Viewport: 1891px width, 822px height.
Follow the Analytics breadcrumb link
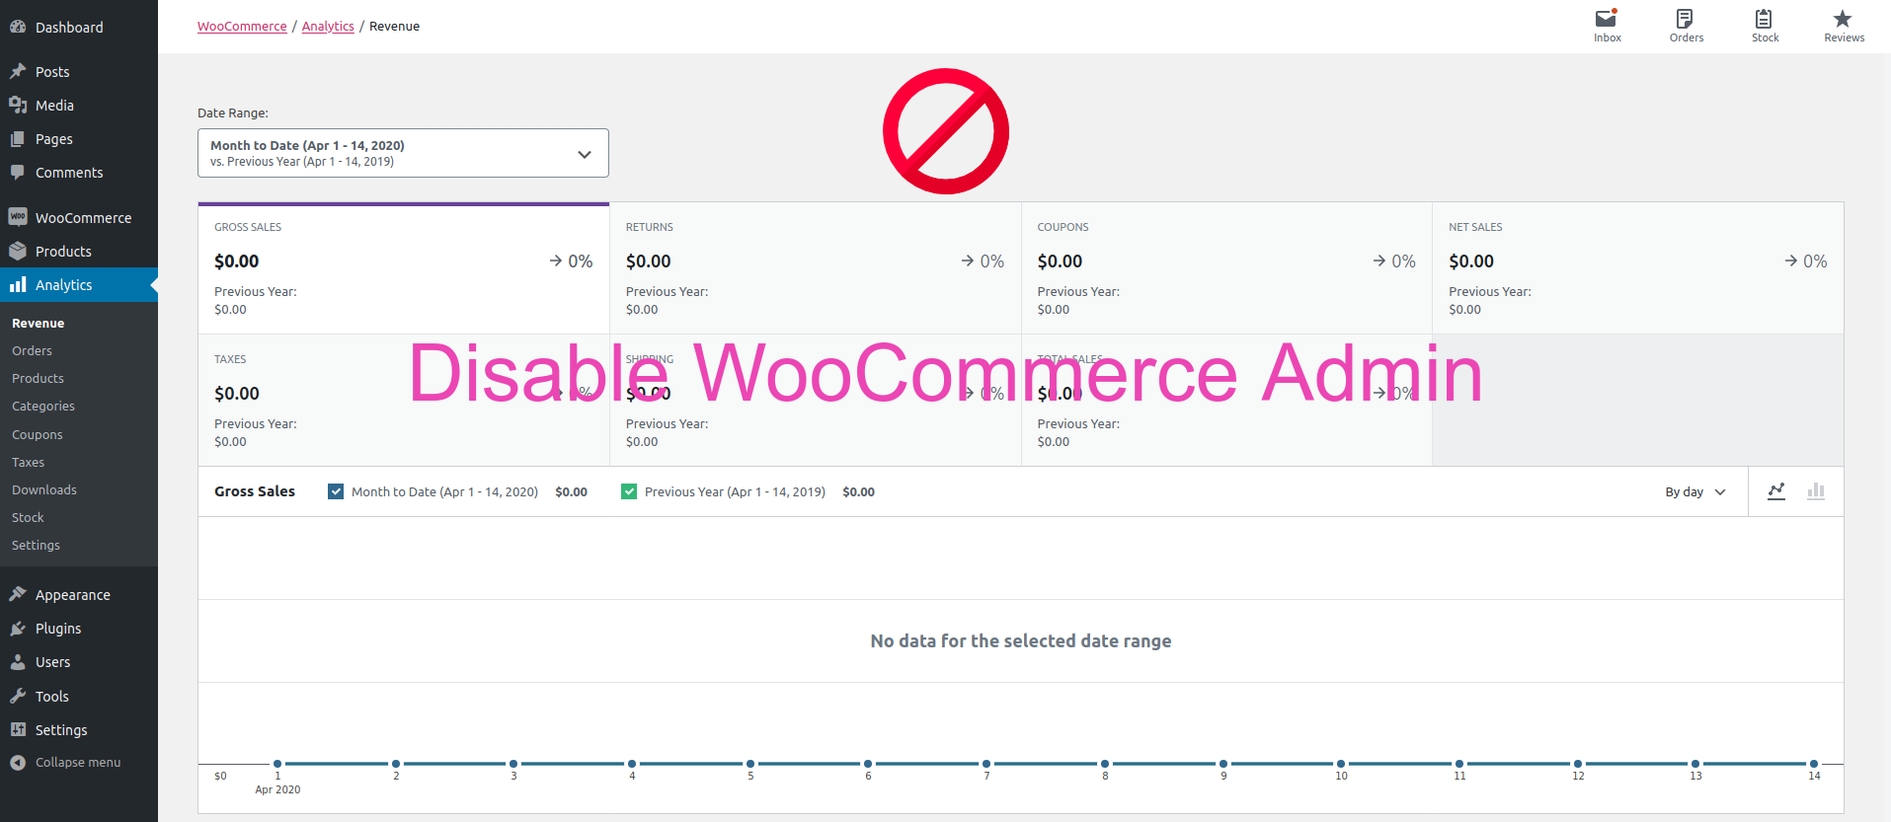tap(328, 26)
